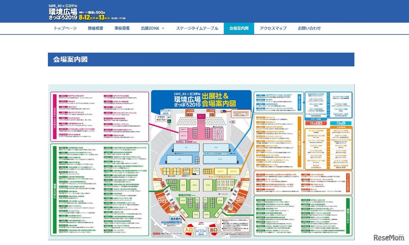Image resolution: width=409 pixels, height=245 pixels.
Task: Open アクセスマップ page
Action: point(273,28)
